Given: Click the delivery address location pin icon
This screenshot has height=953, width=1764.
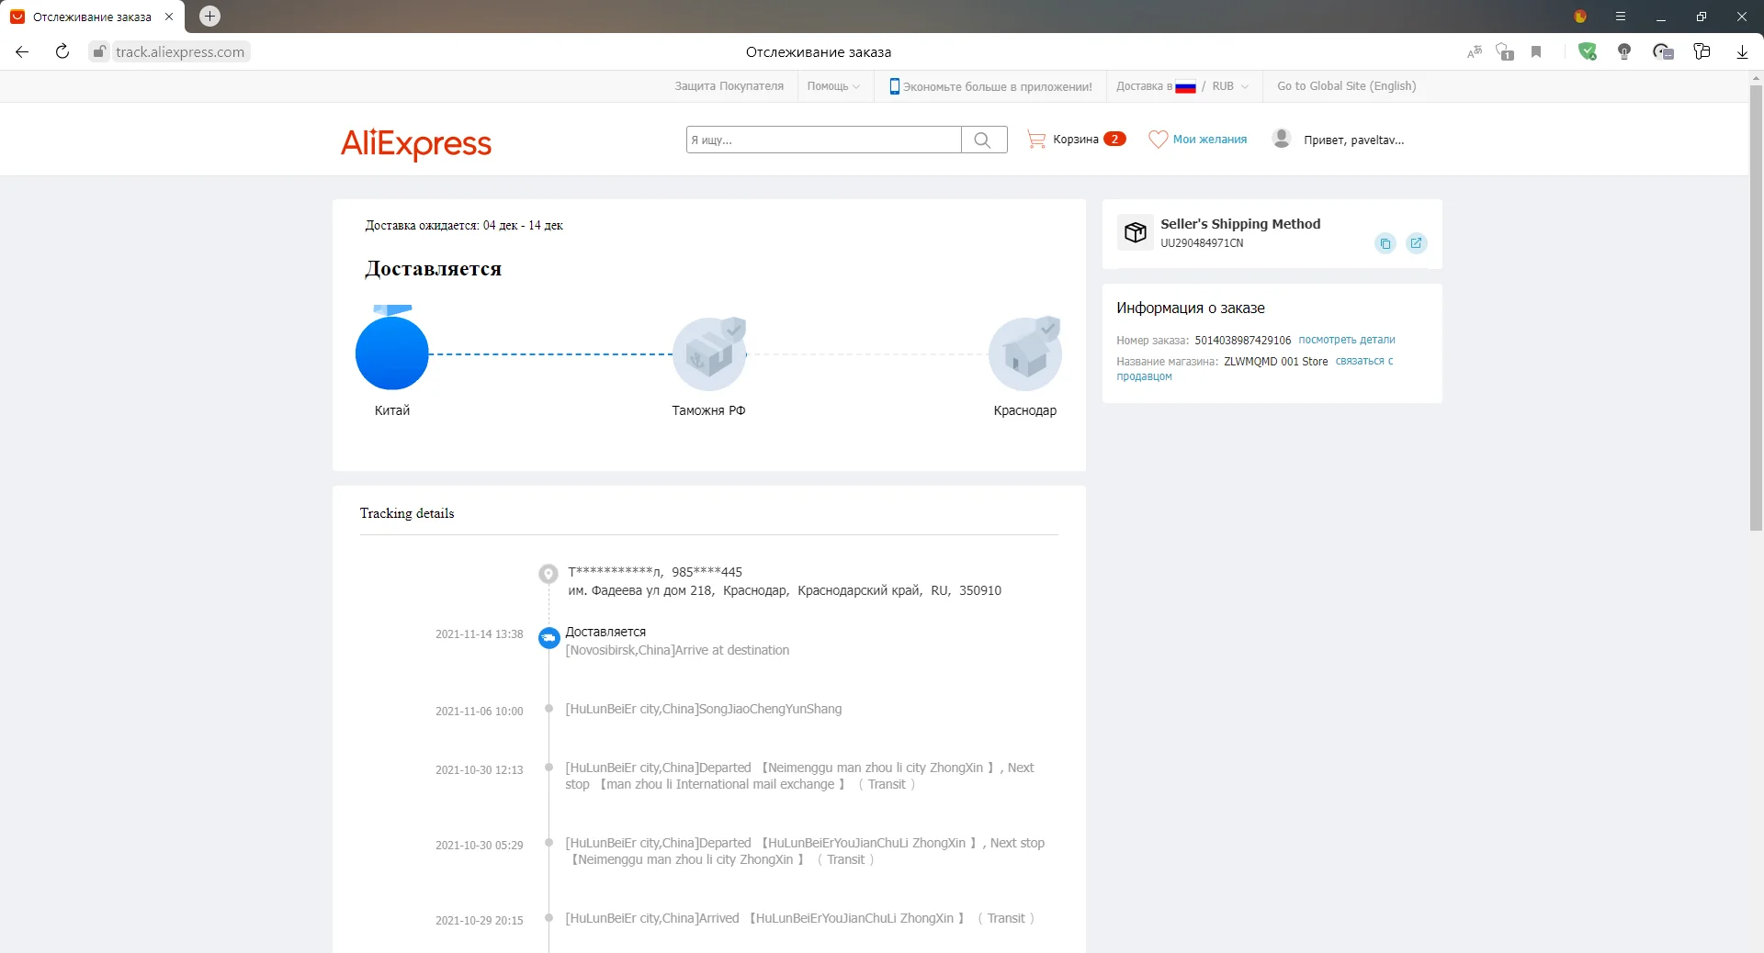Looking at the screenshot, I should click(x=548, y=574).
